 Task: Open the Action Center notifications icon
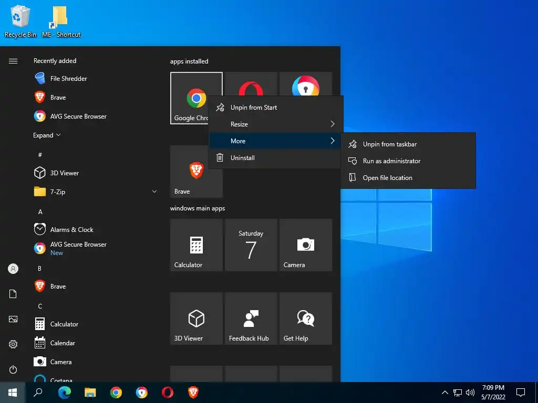[x=521, y=393]
